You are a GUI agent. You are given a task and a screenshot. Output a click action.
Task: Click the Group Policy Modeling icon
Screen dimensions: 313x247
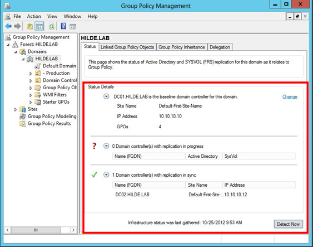[23, 117]
